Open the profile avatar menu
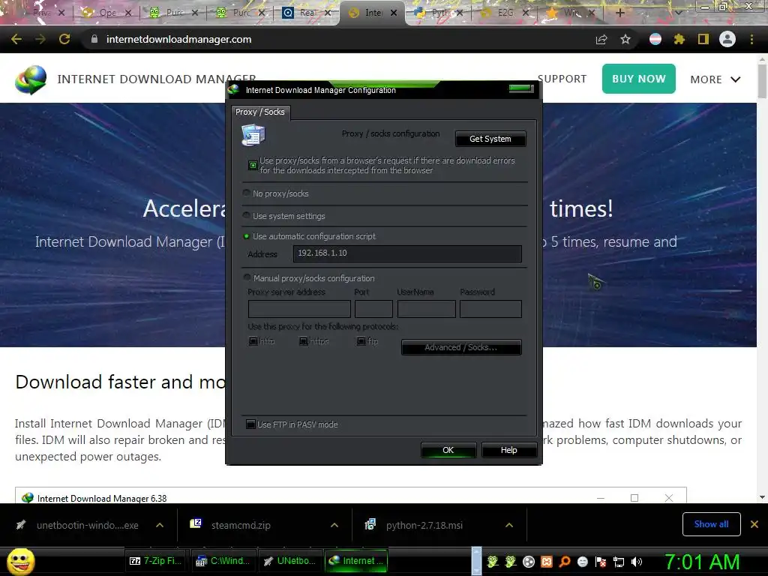 (x=727, y=39)
